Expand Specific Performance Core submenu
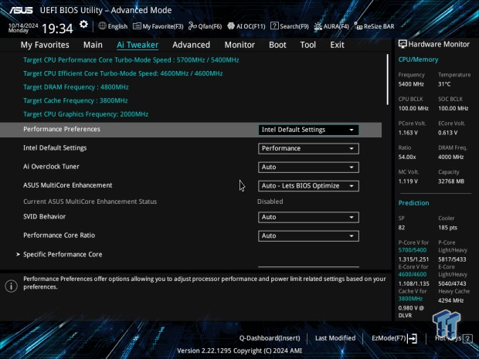The width and height of the screenshot is (479, 359). [x=63, y=254]
